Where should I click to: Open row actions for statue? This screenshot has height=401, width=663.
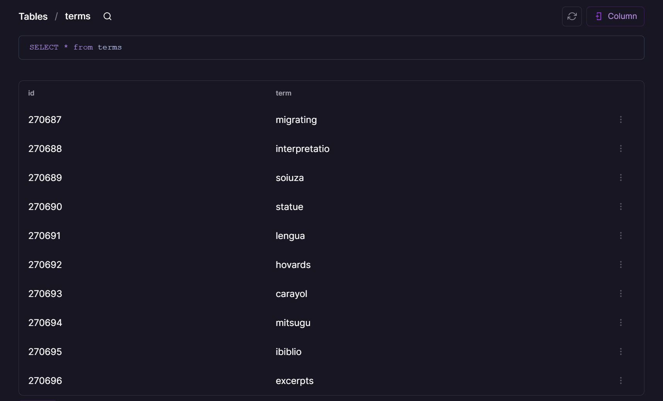(x=621, y=206)
